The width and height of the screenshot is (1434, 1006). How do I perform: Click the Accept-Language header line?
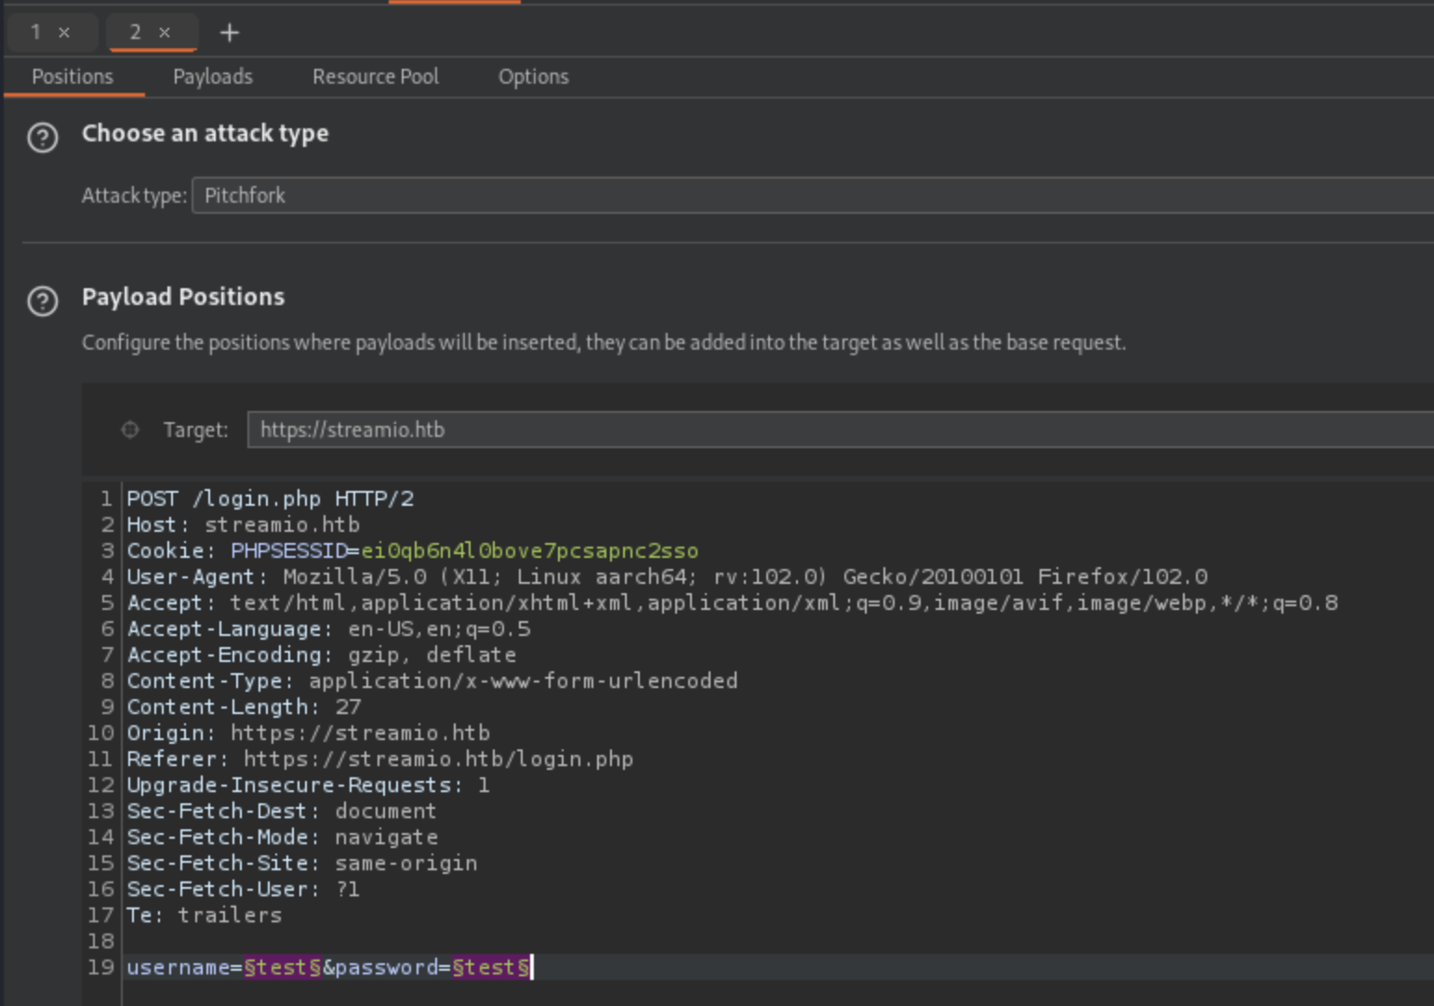pyautogui.click(x=328, y=629)
